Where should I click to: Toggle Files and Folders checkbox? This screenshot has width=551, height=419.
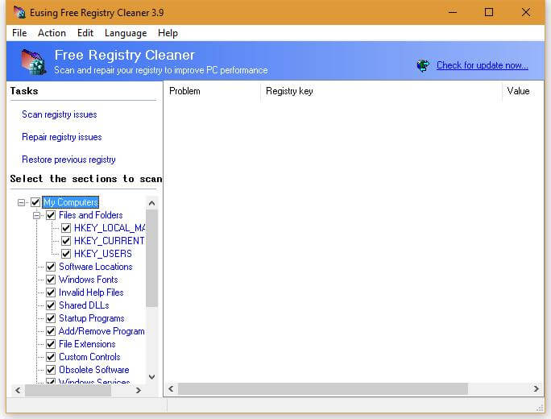pos(51,215)
